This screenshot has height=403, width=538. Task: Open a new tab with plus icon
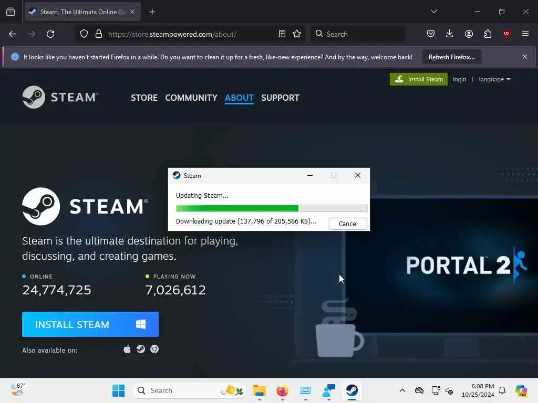(152, 12)
